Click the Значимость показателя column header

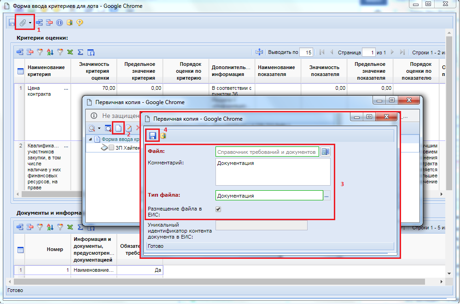(x=324, y=71)
